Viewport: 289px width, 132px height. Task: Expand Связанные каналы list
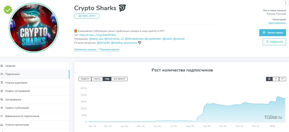click(85, 50)
